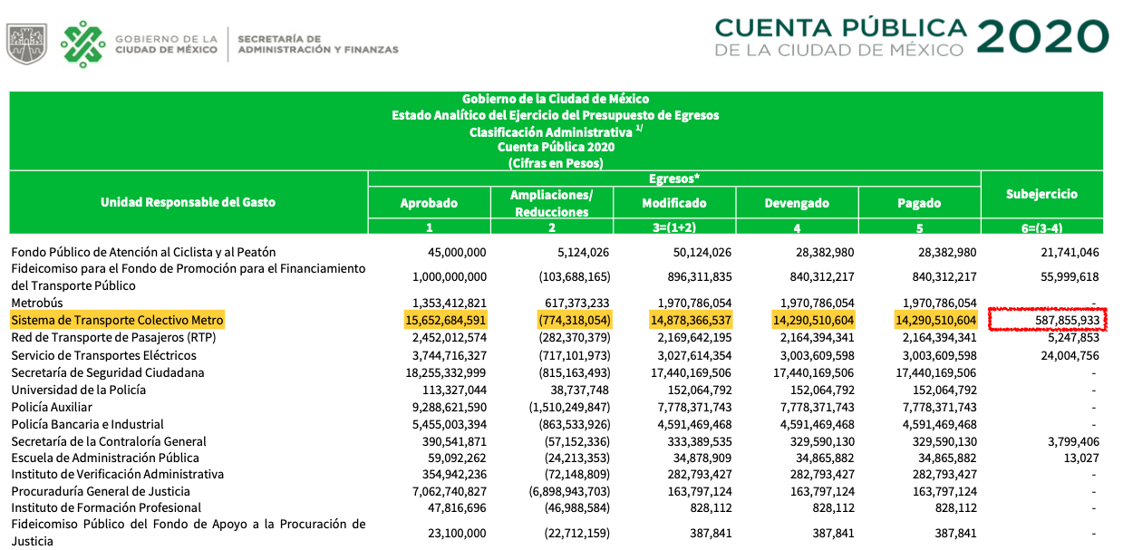The height and width of the screenshot is (550, 1123).
Task: Select the Pagado column header
Action: click(919, 203)
